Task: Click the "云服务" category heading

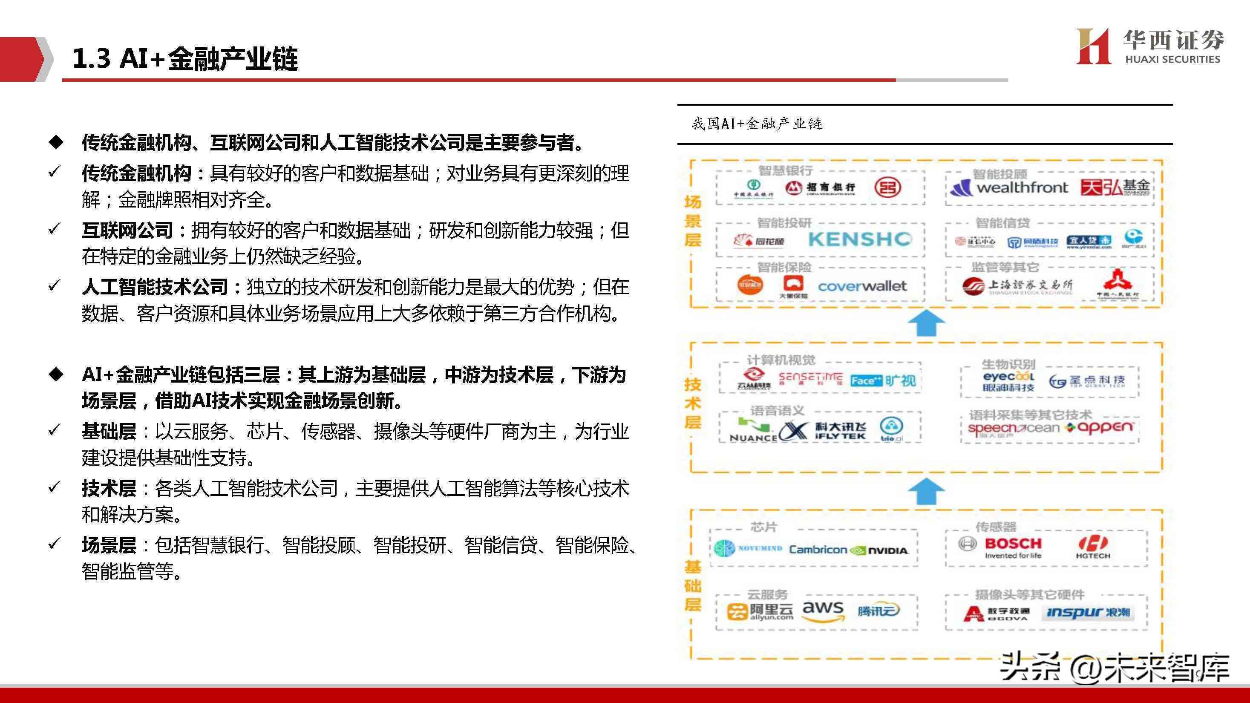Action: [x=767, y=594]
